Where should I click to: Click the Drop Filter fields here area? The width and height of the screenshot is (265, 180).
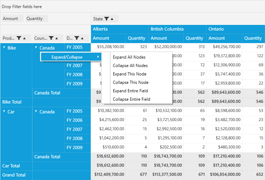tap(132, 6)
